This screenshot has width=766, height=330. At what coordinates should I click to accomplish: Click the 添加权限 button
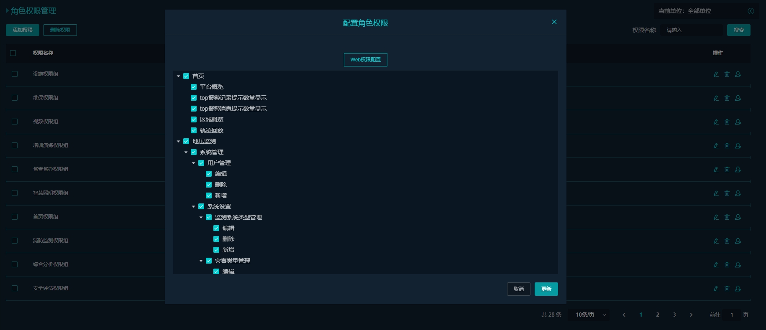(23, 30)
